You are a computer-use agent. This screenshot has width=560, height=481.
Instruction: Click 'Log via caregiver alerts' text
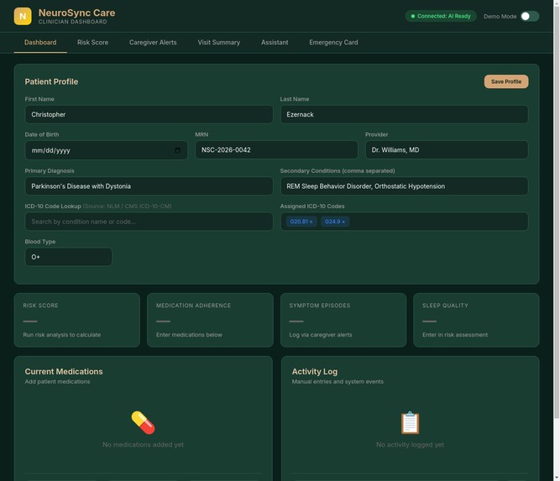(x=321, y=335)
